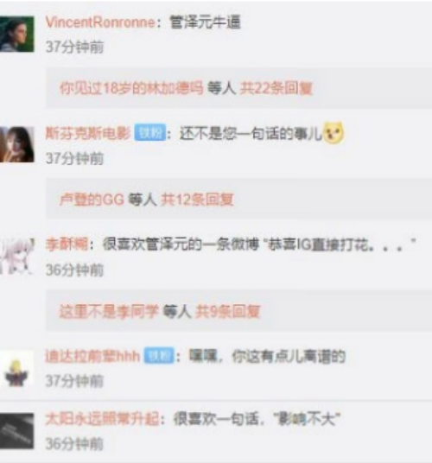
Task: Open replier 你见过18岁的林加德吗 profile
Action: pyautogui.click(x=131, y=88)
